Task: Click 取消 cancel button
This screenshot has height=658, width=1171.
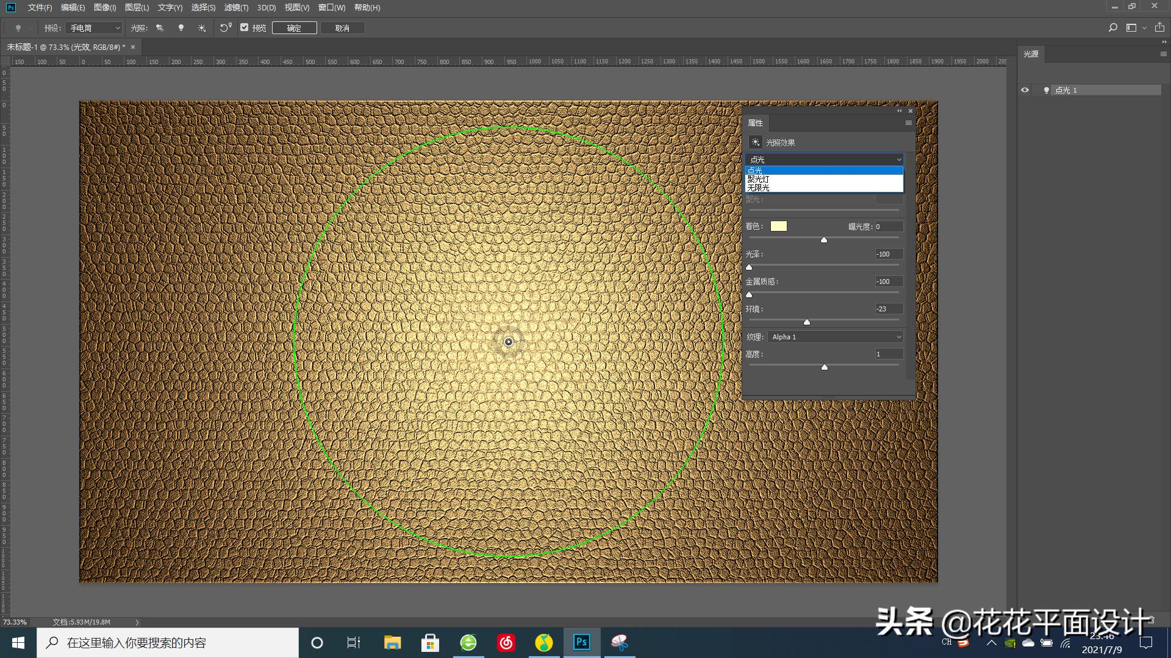Action: pyautogui.click(x=342, y=28)
